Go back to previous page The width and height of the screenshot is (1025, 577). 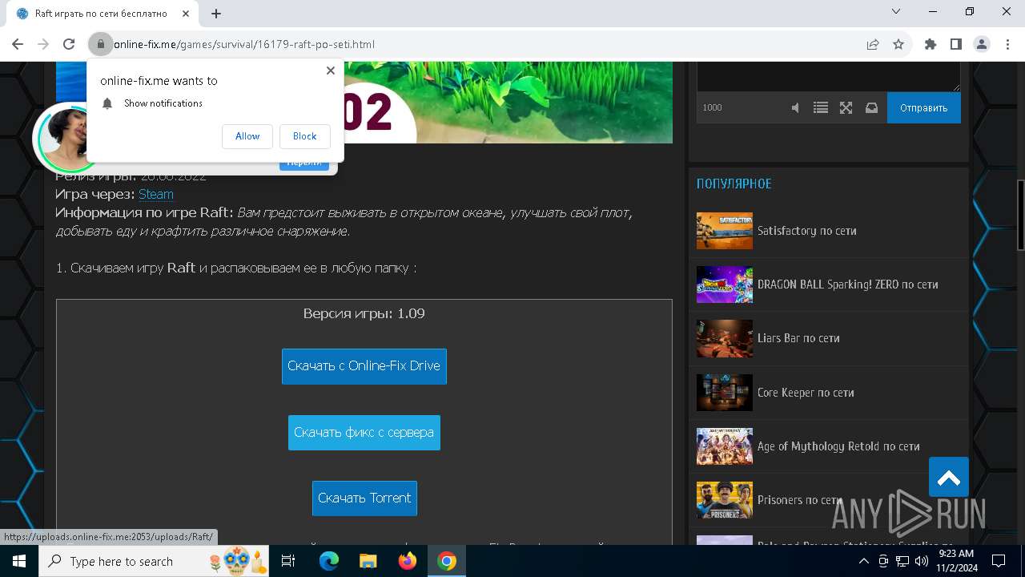point(17,45)
